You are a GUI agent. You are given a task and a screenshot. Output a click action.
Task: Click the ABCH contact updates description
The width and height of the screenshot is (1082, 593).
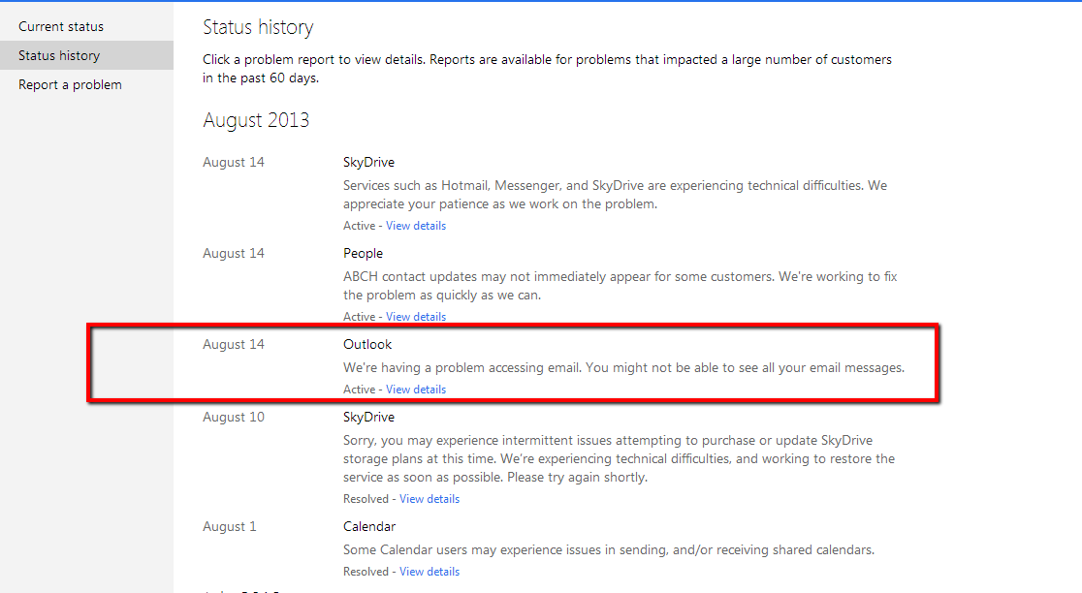click(x=621, y=286)
